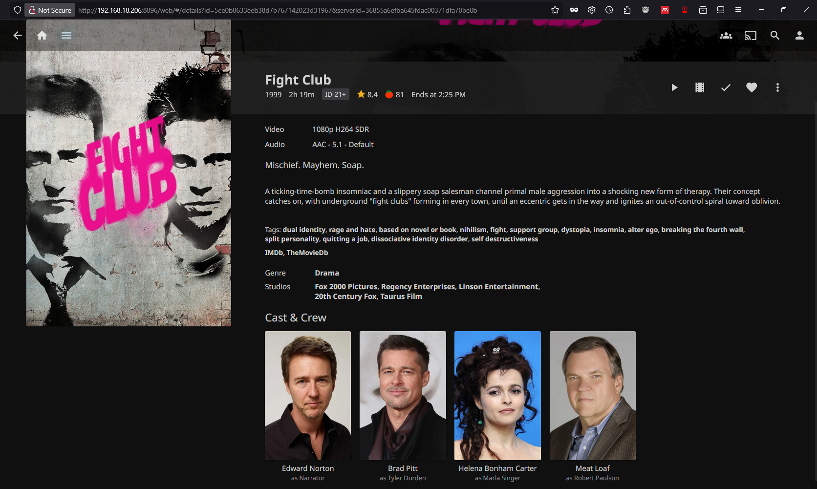Select the nihilism tag

coord(473,230)
